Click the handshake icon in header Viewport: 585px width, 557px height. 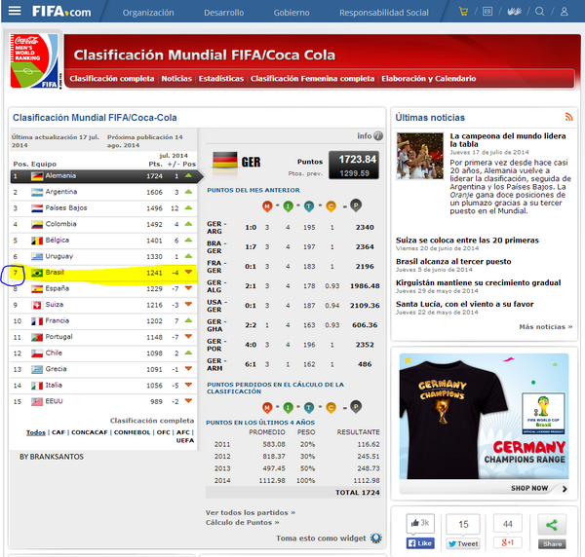click(x=515, y=12)
